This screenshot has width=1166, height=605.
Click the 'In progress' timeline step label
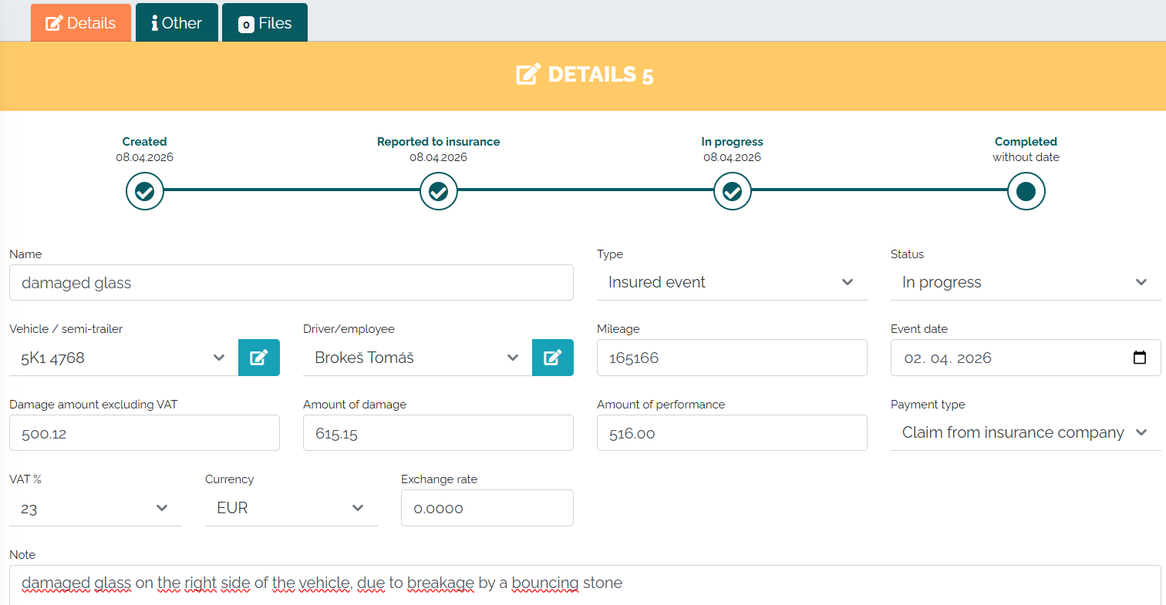(x=733, y=142)
